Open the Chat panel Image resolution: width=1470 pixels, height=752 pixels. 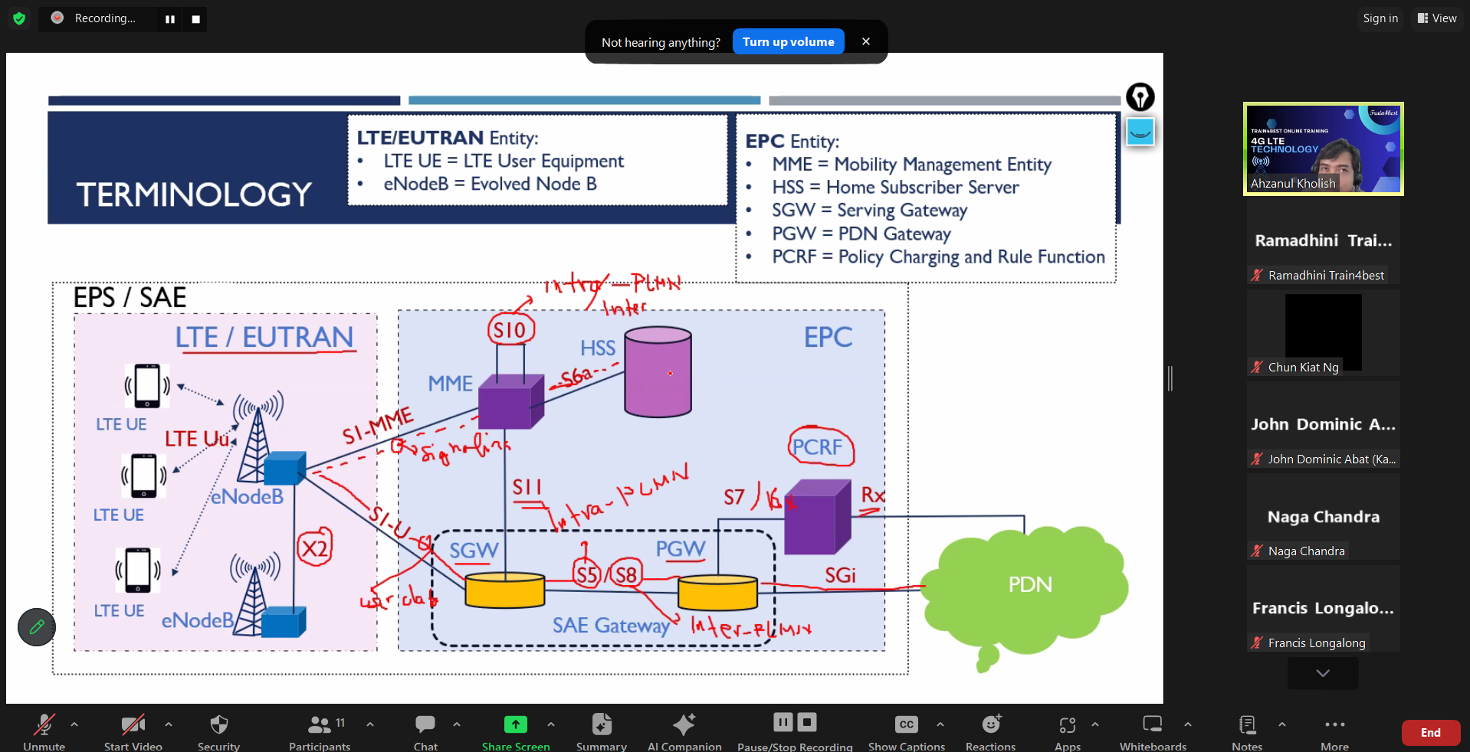coord(425,725)
